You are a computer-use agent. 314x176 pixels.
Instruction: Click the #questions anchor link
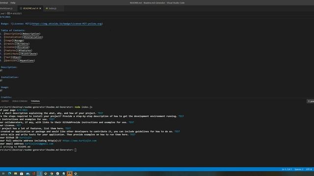tap(27, 61)
